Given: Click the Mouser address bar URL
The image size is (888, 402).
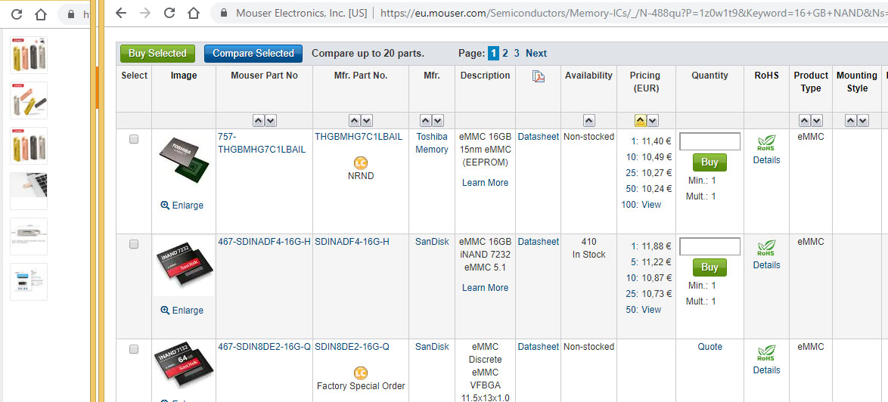Looking at the screenshot, I should click(x=634, y=13).
